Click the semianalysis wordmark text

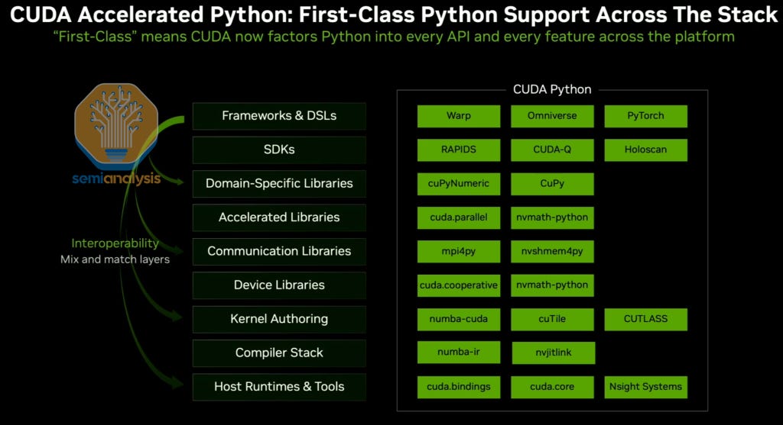click(116, 179)
